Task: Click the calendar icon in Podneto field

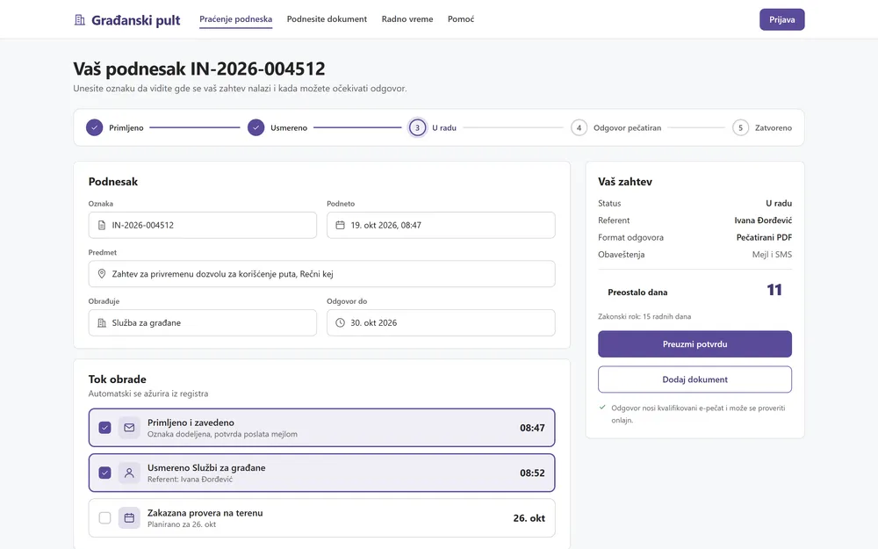Action: pyautogui.click(x=340, y=225)
